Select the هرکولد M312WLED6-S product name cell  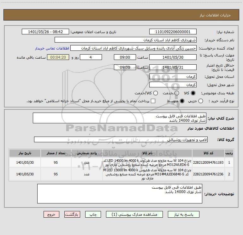(147, 162)
